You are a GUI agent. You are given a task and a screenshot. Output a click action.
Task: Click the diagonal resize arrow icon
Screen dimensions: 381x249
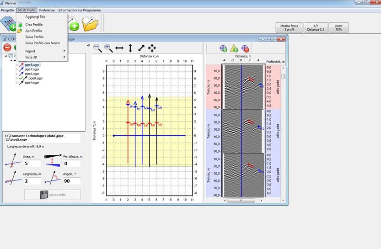(x=141, y=48)
